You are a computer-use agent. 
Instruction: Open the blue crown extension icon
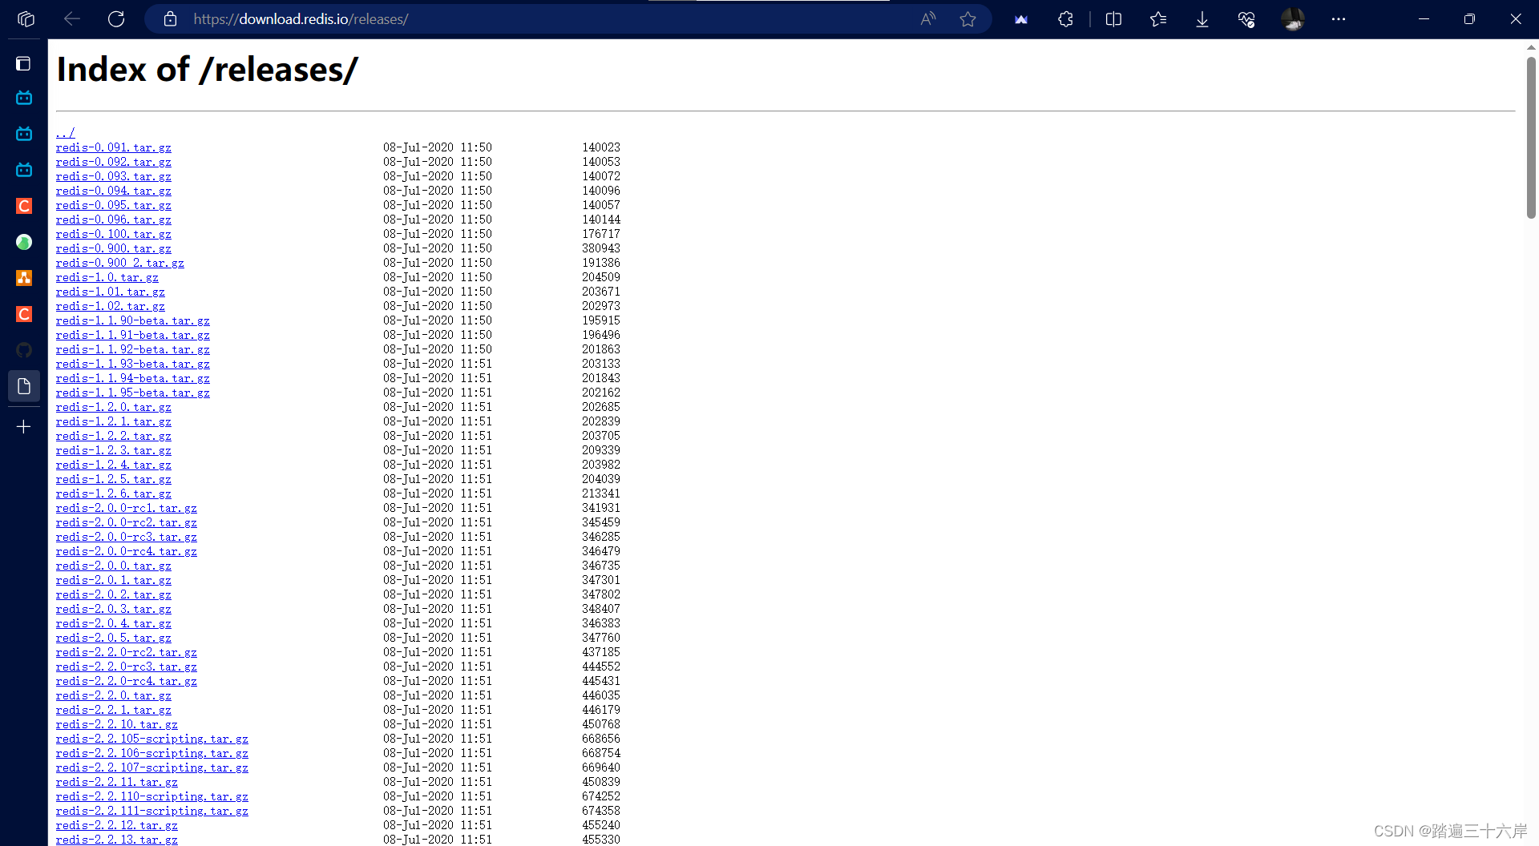(1021, 19)
